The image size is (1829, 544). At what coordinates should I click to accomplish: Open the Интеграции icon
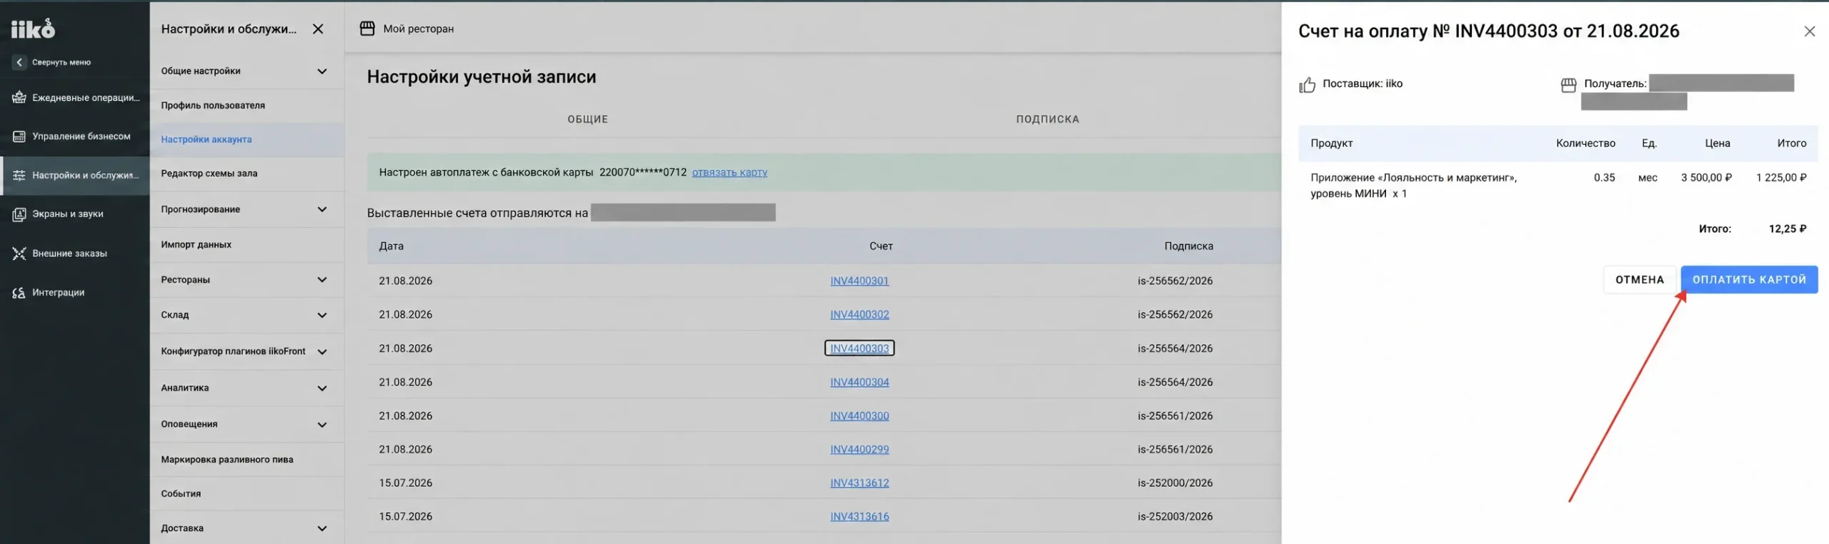tap(19, 293)
